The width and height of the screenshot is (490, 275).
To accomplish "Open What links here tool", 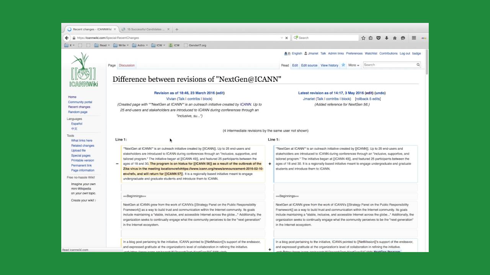I will [x=82, y=141].
